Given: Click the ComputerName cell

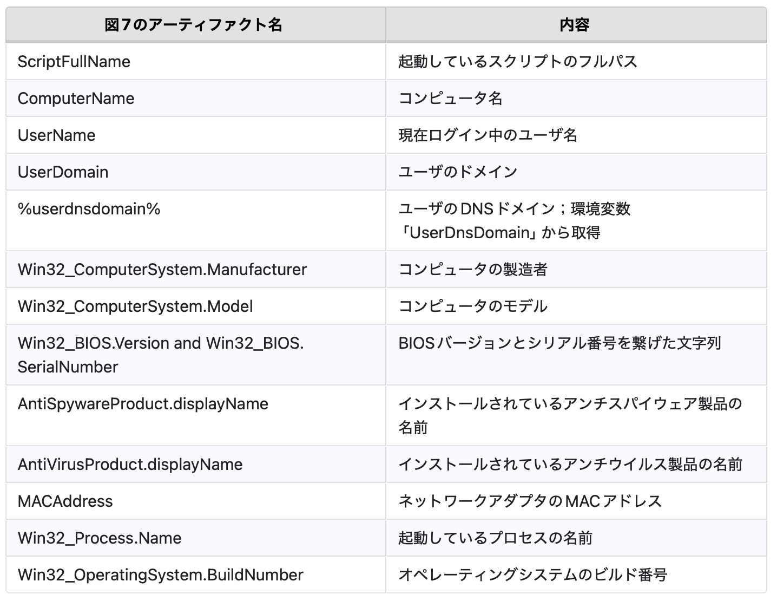Looking at the screenshot, I should [x=76, y=99].
